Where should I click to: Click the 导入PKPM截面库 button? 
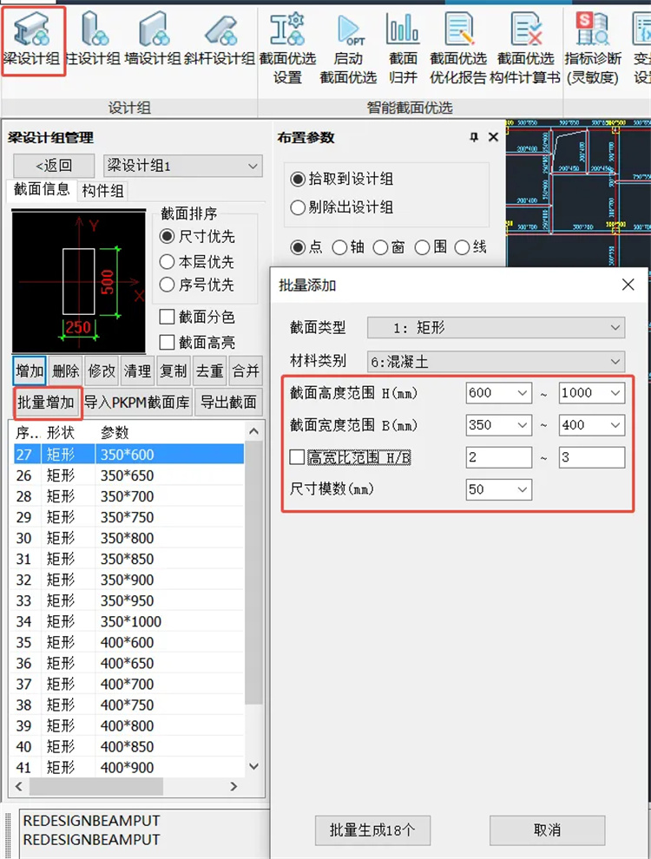click(x=136, y=403)
